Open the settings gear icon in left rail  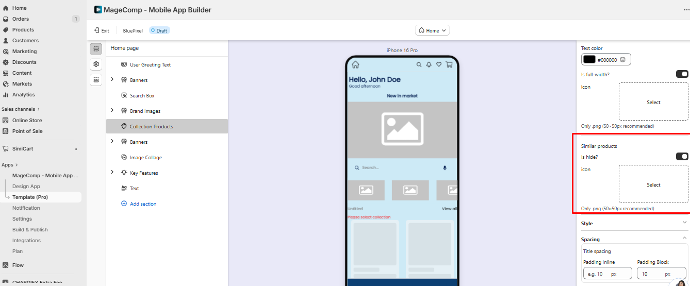pos(95,64)
